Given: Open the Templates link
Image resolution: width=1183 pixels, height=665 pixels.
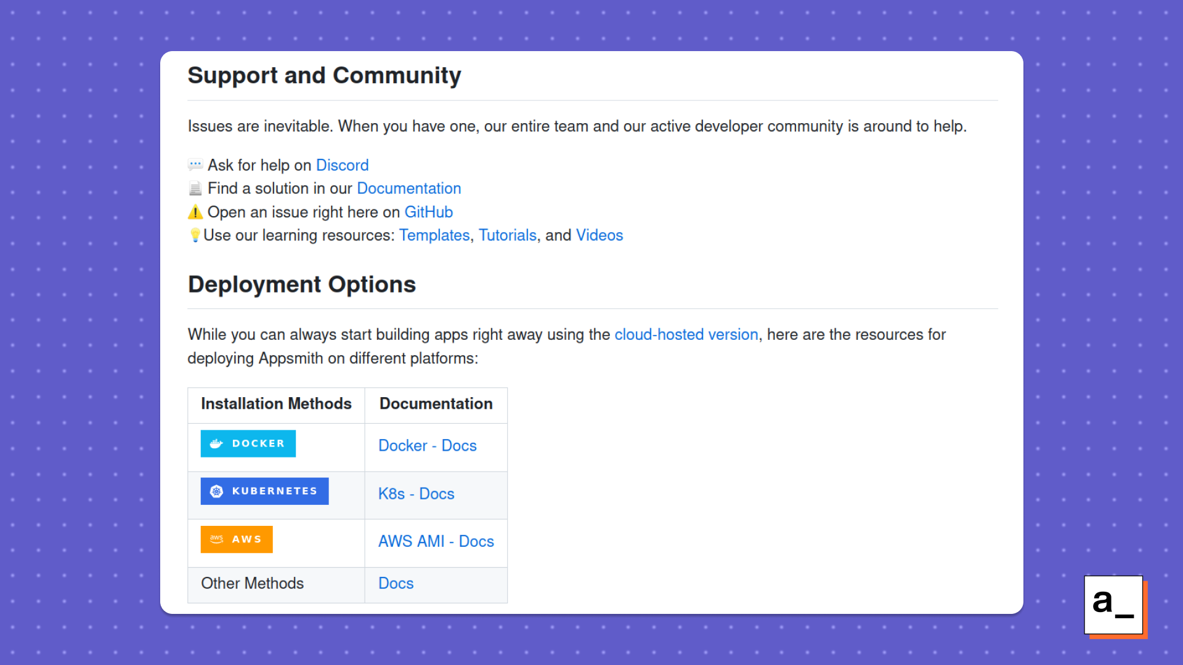Looking at the screenshot, I should [x=434, y=235].
